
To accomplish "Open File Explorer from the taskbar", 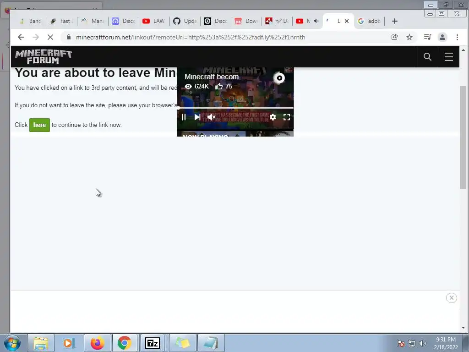I will click(41, 343).
